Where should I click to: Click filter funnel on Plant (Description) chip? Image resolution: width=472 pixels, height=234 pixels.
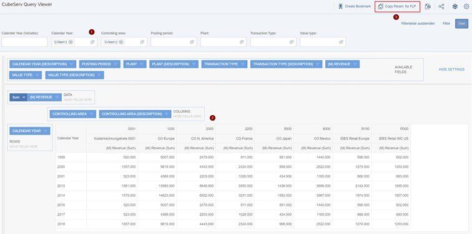click(194, 64)
